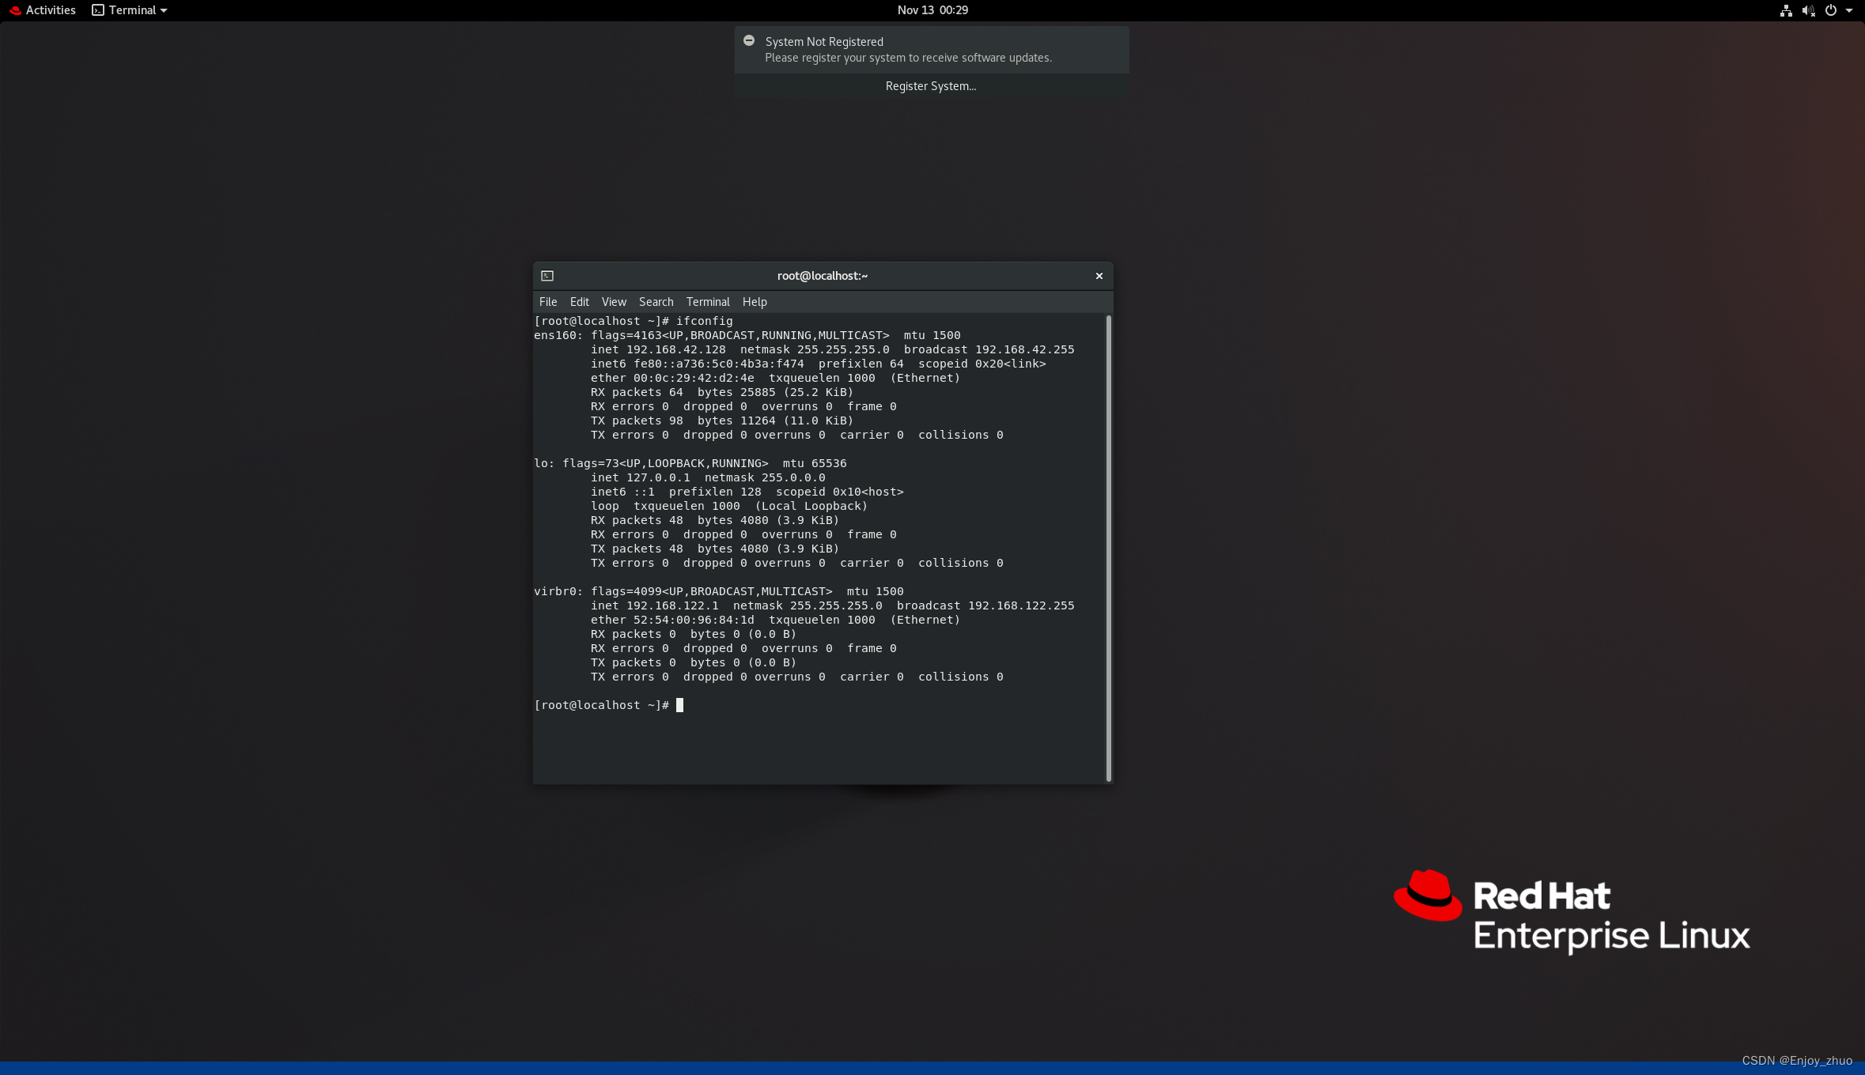Viewport: 1865px width, 1075px height.
Task: Open the Activities overview
Action: pyautogui.click(x=43, y=10)
